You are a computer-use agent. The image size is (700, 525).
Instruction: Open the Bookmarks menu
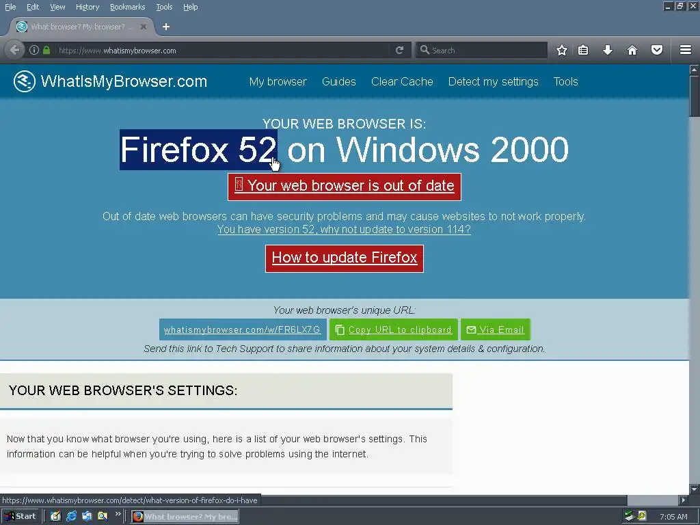click(127, 7)
